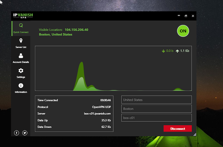Click the red Disconnect button
The image size is (223, 147).
pos(178,129)
